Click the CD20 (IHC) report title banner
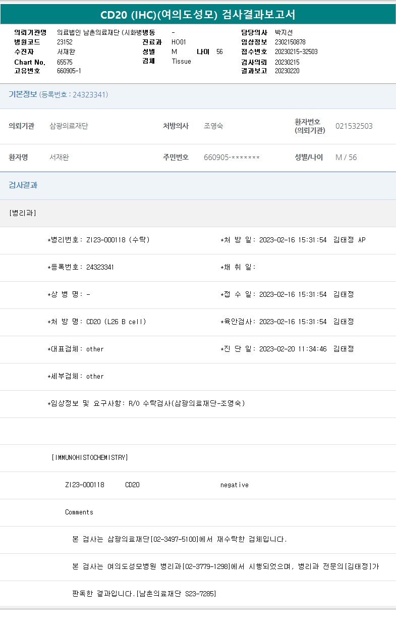The width and height of the screenshot is (396, 626). coord(198,14)
